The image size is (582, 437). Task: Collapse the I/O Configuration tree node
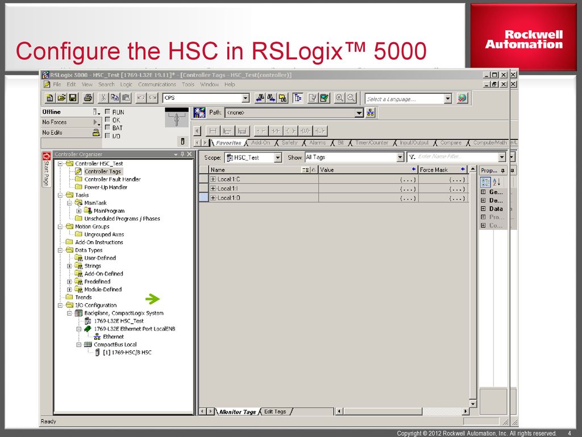60,306
